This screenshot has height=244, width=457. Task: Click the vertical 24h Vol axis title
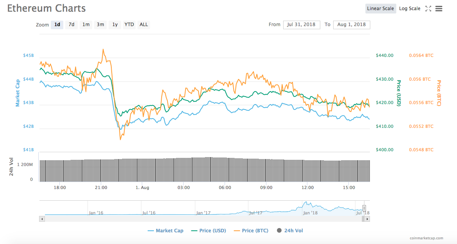11,167
